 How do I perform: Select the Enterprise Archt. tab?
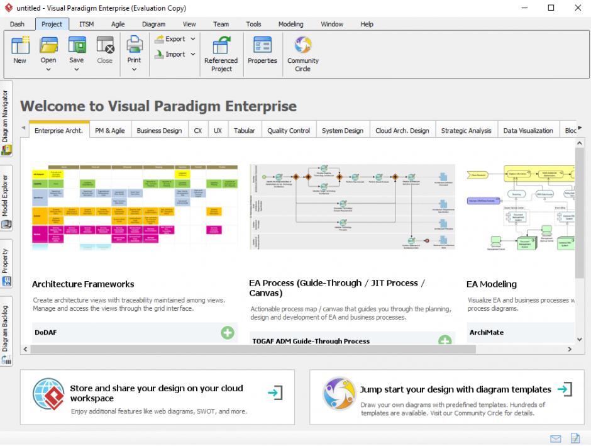[59, 130]
